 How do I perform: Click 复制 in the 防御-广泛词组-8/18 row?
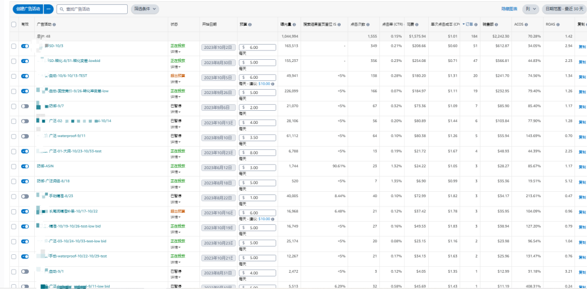pyautogui.click(x=582, y=181)
